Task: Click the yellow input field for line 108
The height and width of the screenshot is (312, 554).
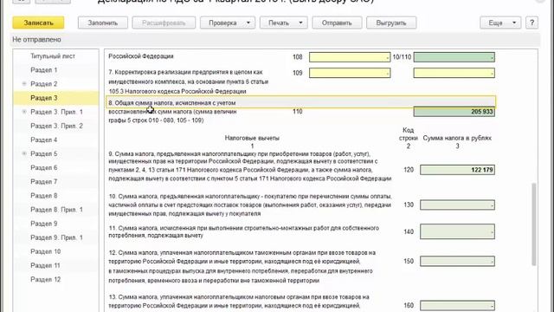Action: (350, 57)
